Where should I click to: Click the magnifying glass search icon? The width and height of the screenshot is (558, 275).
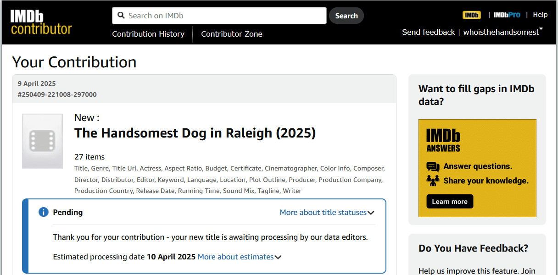pyautogui.click(x=121, y=16)
